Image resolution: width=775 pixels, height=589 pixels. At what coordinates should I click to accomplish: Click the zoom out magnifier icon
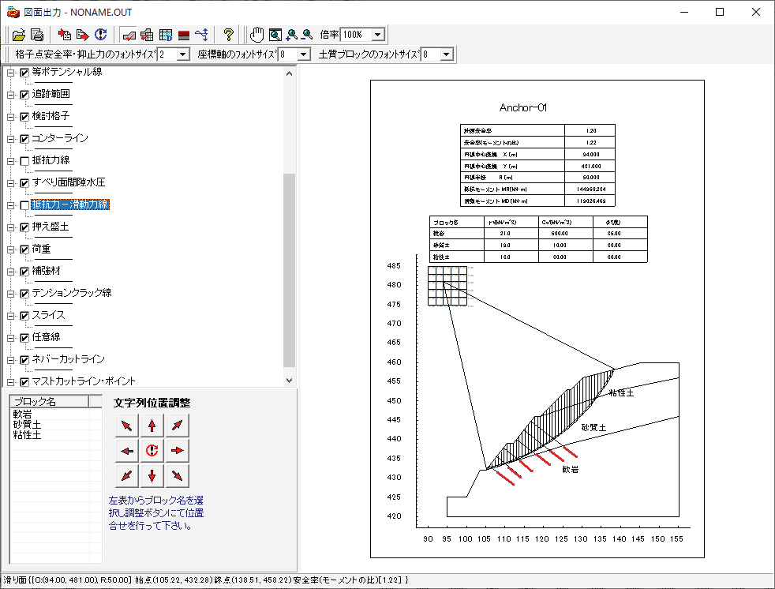click(307, 35)
